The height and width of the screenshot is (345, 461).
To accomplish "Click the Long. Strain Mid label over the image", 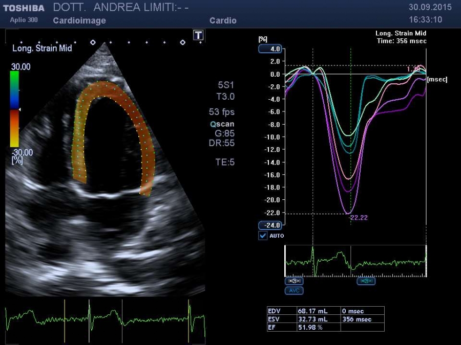I will 42,49.
